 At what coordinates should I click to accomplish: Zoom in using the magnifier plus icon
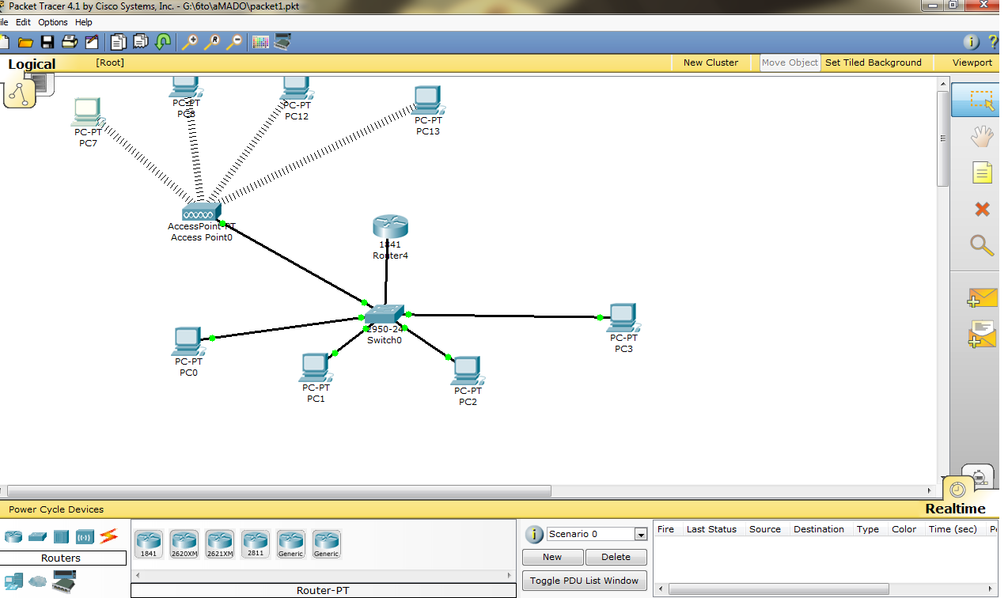click(x=190, y=41)
